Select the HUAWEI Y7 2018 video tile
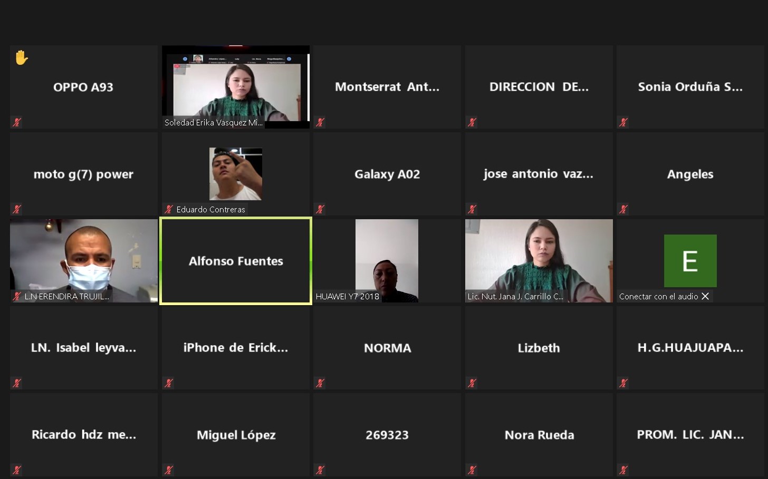 pos(387,261)
